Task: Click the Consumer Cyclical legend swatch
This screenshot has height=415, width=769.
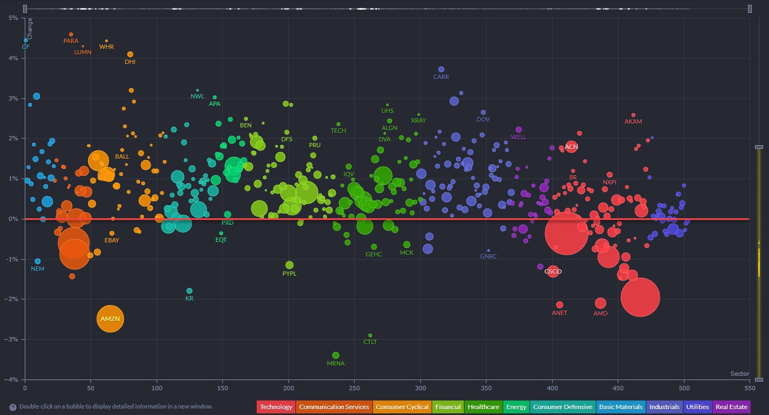Action: (x=402, y=407)
